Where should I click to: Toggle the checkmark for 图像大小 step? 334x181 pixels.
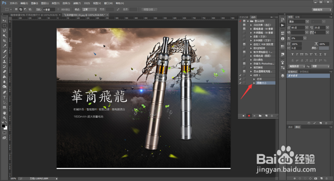click(240, 83)
